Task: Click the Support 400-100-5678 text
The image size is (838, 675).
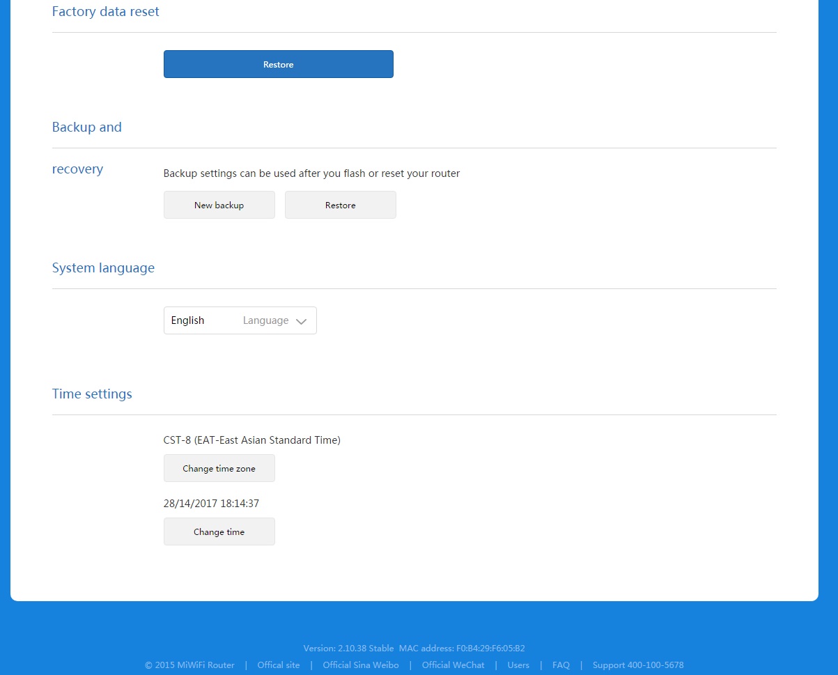Action: pos(638,665)
